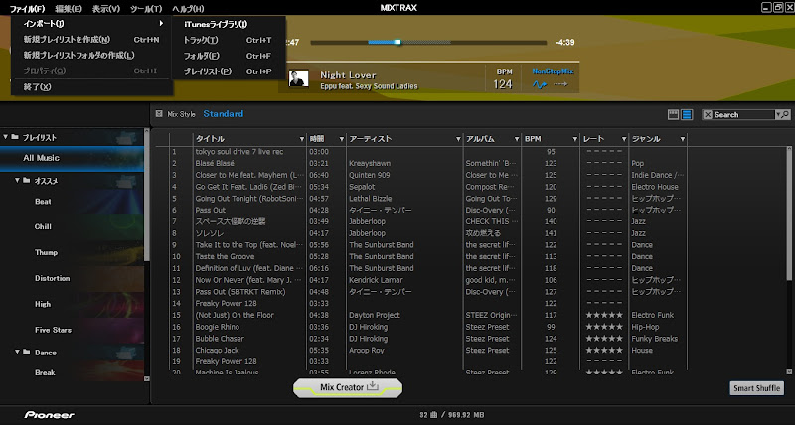
Task: Collapse the Mix Style panel icon
Action: pos(159,114)
